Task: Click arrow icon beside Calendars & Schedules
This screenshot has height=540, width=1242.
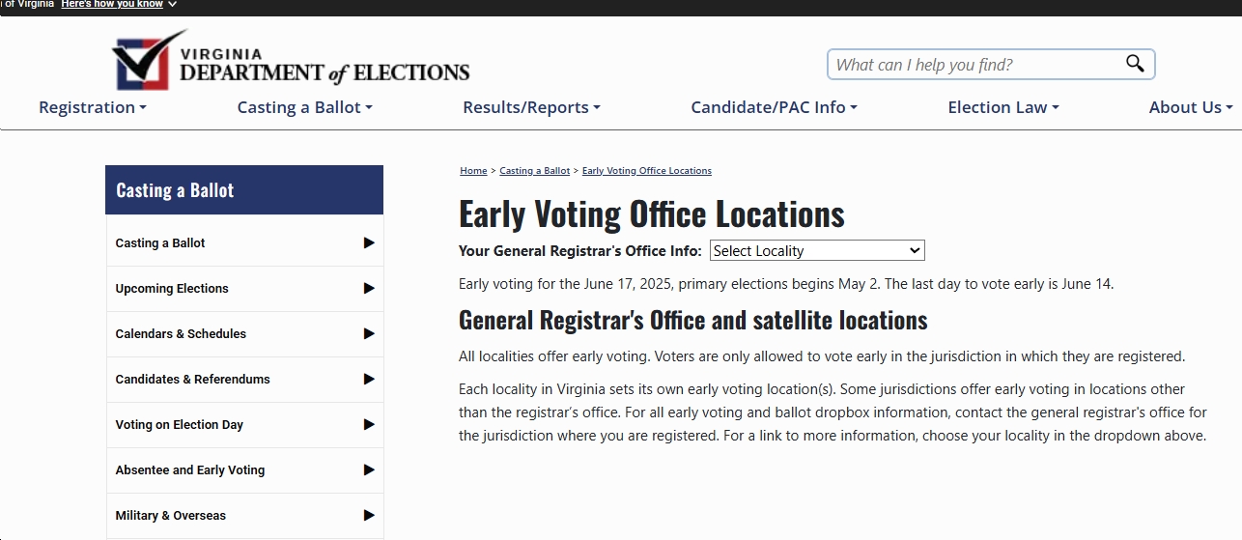Action: [369, 334]
